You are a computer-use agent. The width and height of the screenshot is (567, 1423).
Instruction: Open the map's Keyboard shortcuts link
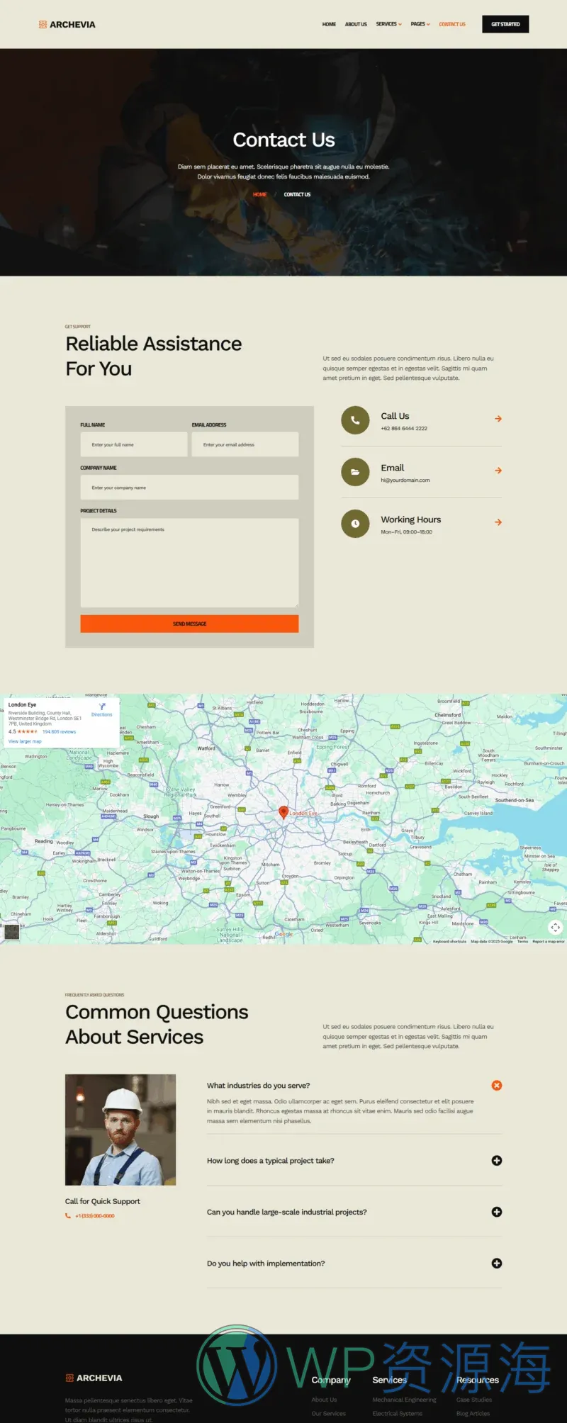(449, 941)
